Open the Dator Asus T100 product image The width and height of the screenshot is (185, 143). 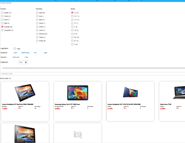click(x=179, y=93)
